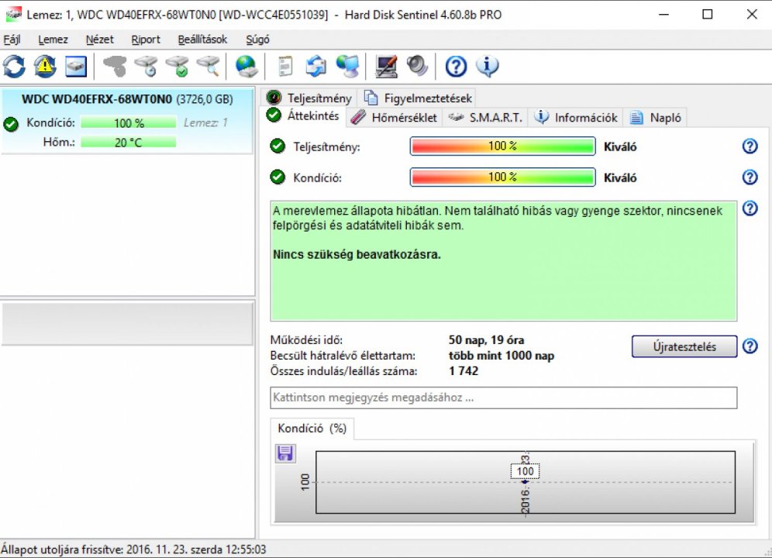This screenshot has height=558, width=772.
Task: Switch to the Napló tab
Action: (x=656, y=118)
